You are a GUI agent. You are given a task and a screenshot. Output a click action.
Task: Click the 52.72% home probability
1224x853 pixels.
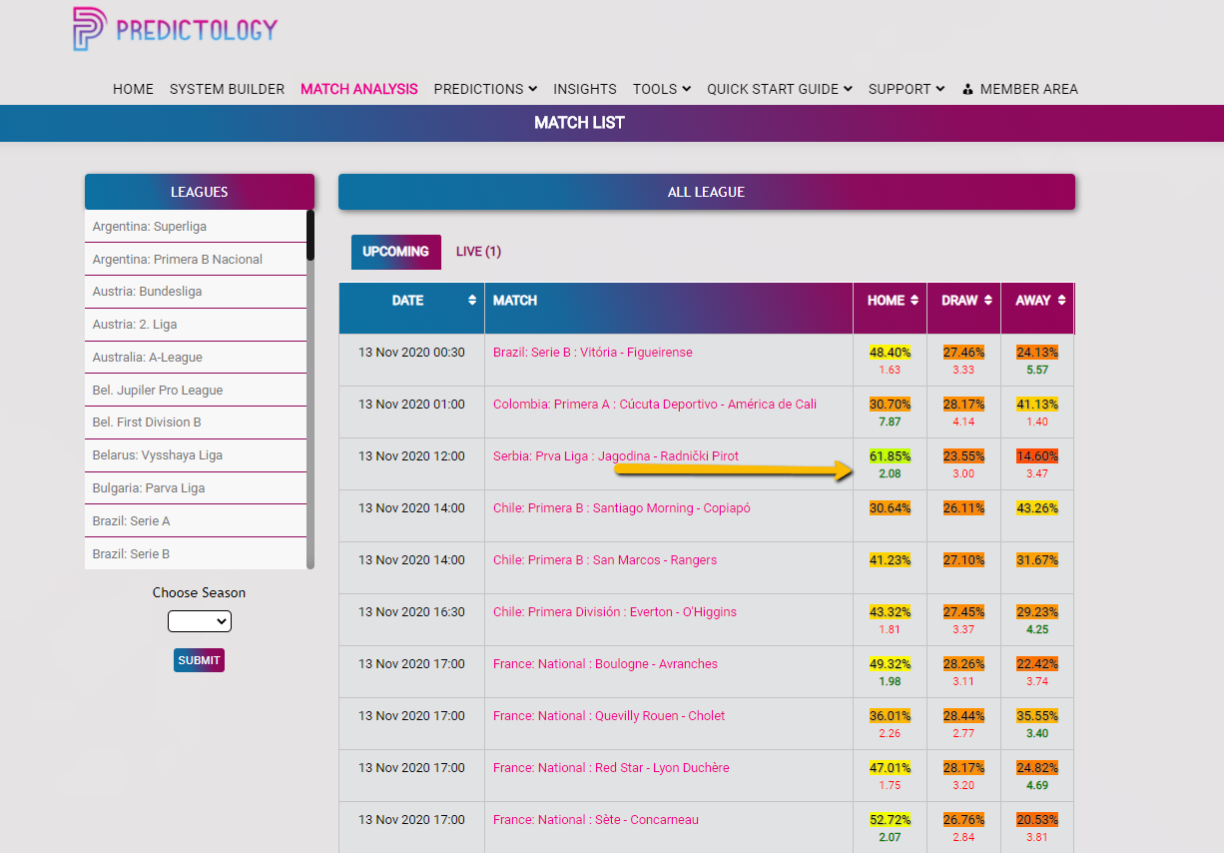click(890, 820)
